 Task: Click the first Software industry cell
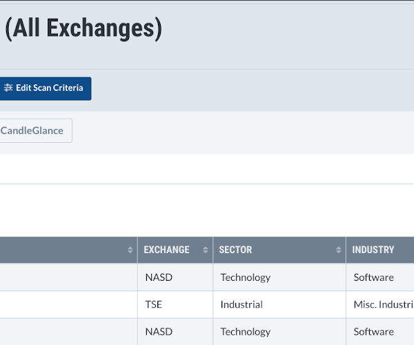[x=380, y=277]
